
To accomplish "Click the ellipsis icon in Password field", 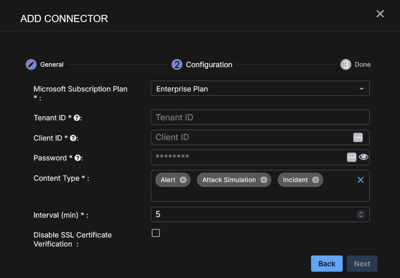I will click(x=351, y=157).
